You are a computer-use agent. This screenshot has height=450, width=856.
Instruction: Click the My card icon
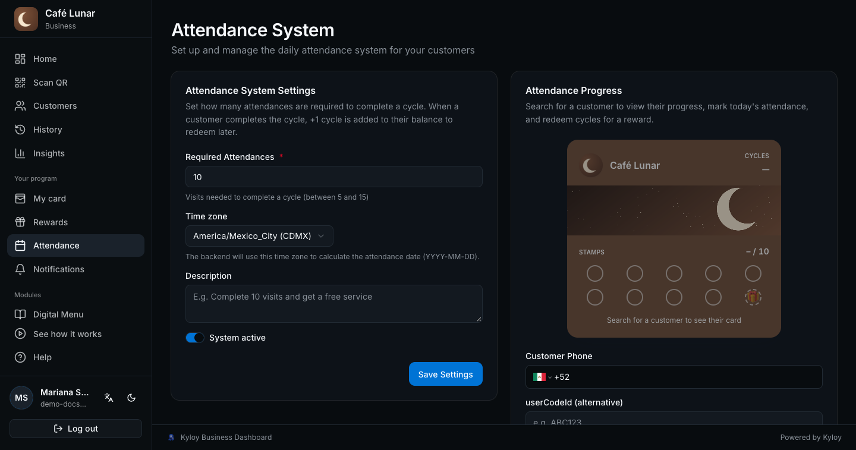20,199
